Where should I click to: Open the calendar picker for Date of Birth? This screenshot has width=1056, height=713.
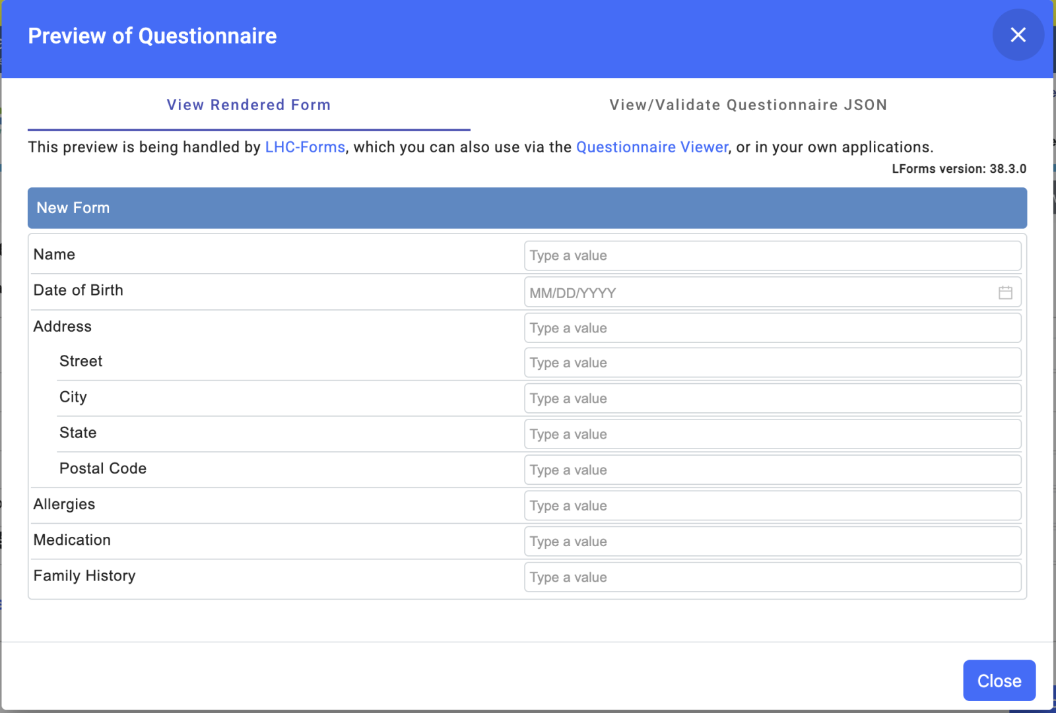tap(1005, 293)
